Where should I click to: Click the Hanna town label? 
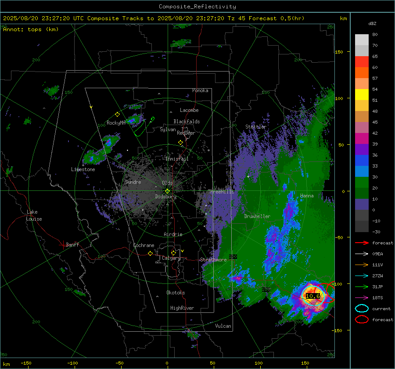click(307, 196)
